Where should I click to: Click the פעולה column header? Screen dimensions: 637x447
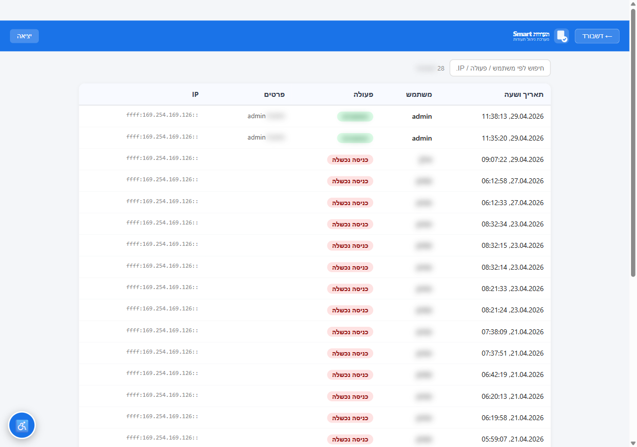pos(363,94)
